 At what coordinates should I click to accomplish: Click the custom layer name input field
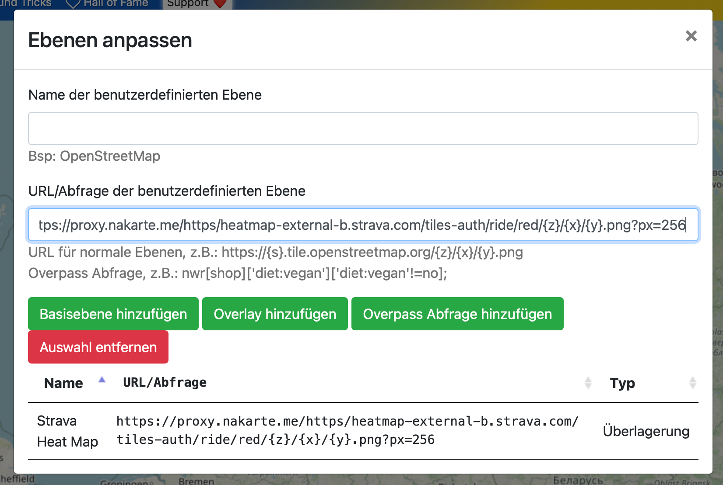pyautogui.click(x=363, y=128)
